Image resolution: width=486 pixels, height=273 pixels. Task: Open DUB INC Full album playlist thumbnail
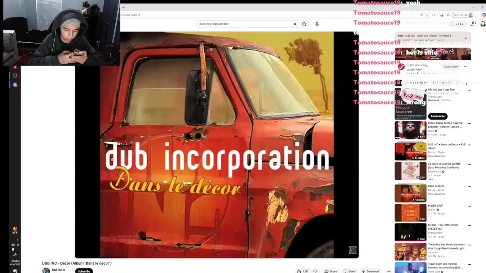[x=410, y=151]
